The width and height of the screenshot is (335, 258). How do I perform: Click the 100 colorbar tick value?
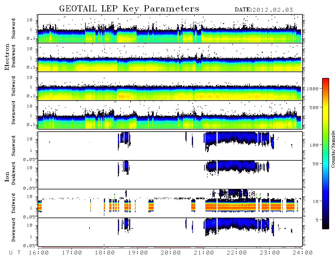(x=314, y=145)
